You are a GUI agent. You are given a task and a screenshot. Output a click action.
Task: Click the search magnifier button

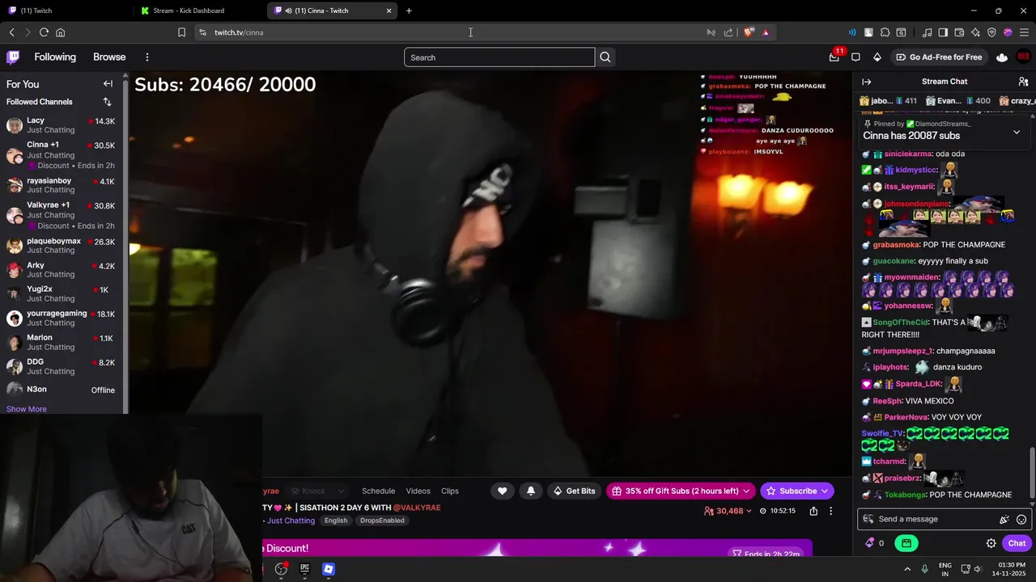(605, 57)
